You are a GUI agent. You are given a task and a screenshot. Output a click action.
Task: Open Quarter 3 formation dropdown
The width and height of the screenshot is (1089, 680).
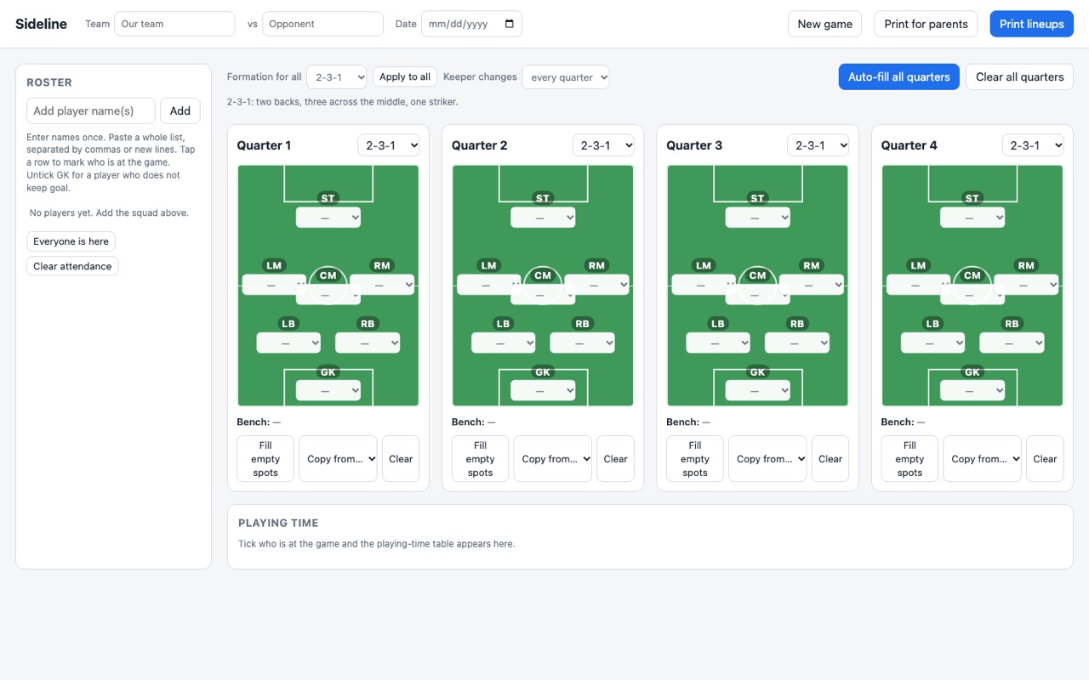click(x=818, y=145)
